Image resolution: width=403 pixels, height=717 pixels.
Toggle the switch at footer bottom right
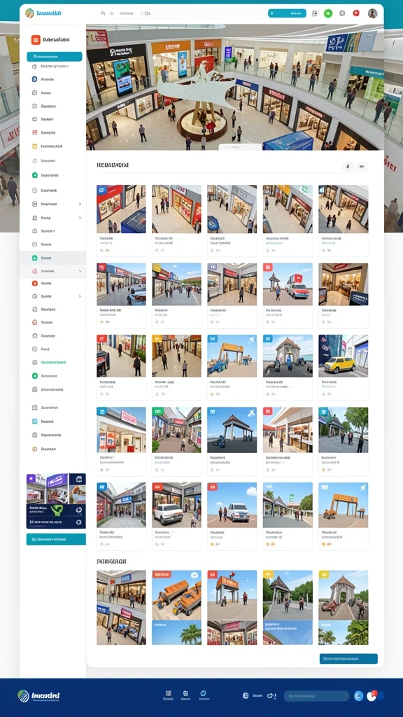coord(375,695)
